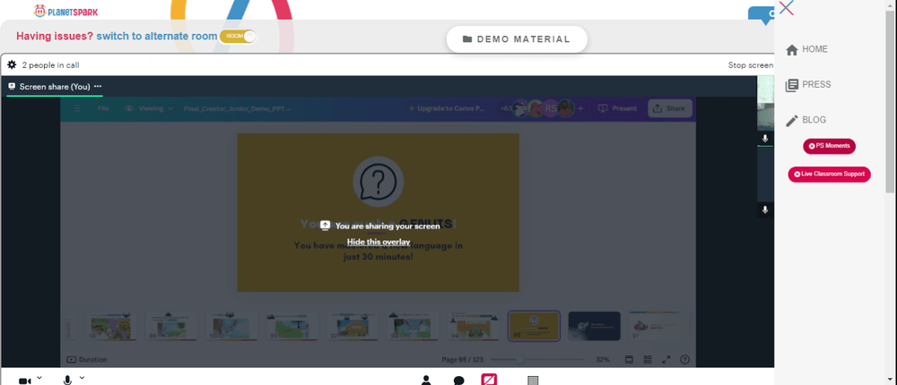Image resolution: width=897 pixels, height=385 pixels.
Task: Select slide 90 thumbnail
Action: point(231,326)
